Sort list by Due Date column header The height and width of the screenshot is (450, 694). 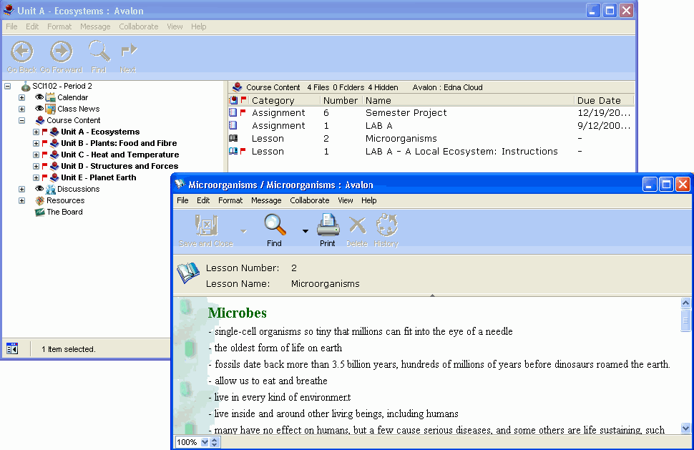(x=599, y=101)
